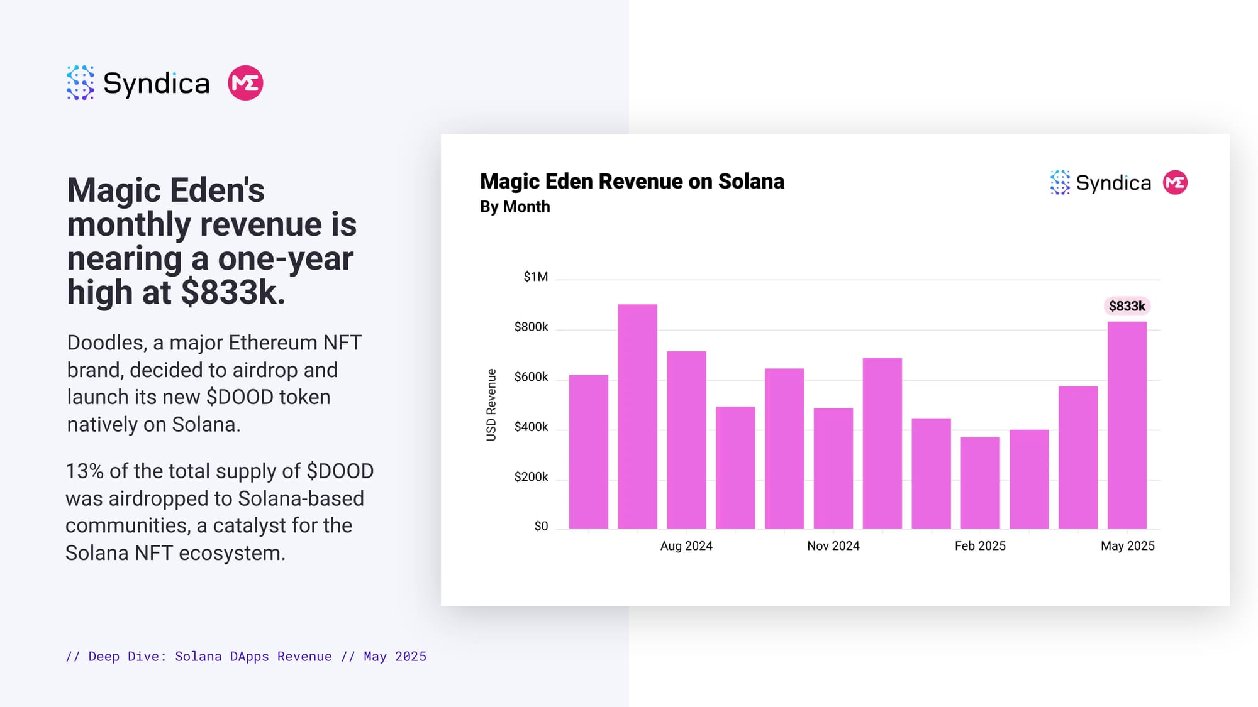This screenshot has height=707, width=1258.
Task: Click the footer 'Deep Dive: Solana DApps Revenue'
Action: pyautogui.click(x=246, y=656)
